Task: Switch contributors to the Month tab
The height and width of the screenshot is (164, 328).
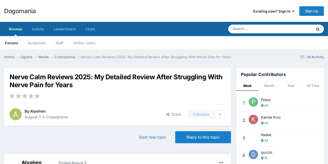Action: [269, 86]
